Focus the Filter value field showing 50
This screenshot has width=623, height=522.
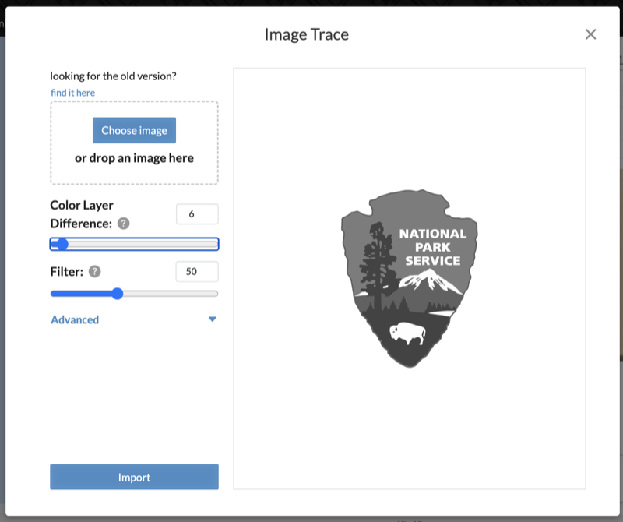pyautogui.click(x=197, y=272)
